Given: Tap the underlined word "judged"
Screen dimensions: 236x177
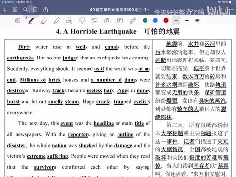Looking at the screenshot, I should (x=71, y=58).
